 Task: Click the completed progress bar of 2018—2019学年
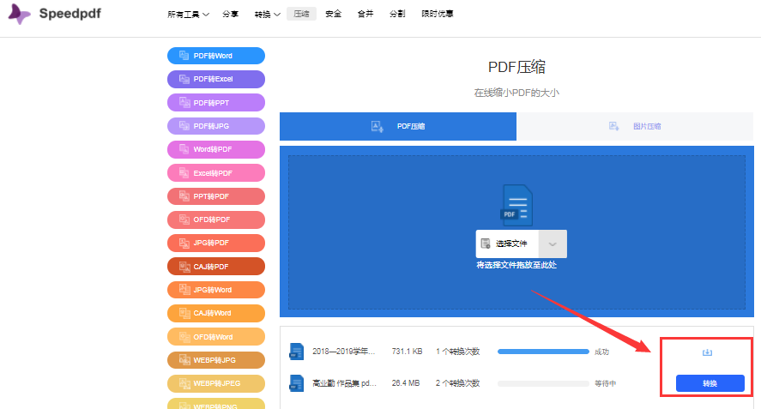(x=543, y=352)
